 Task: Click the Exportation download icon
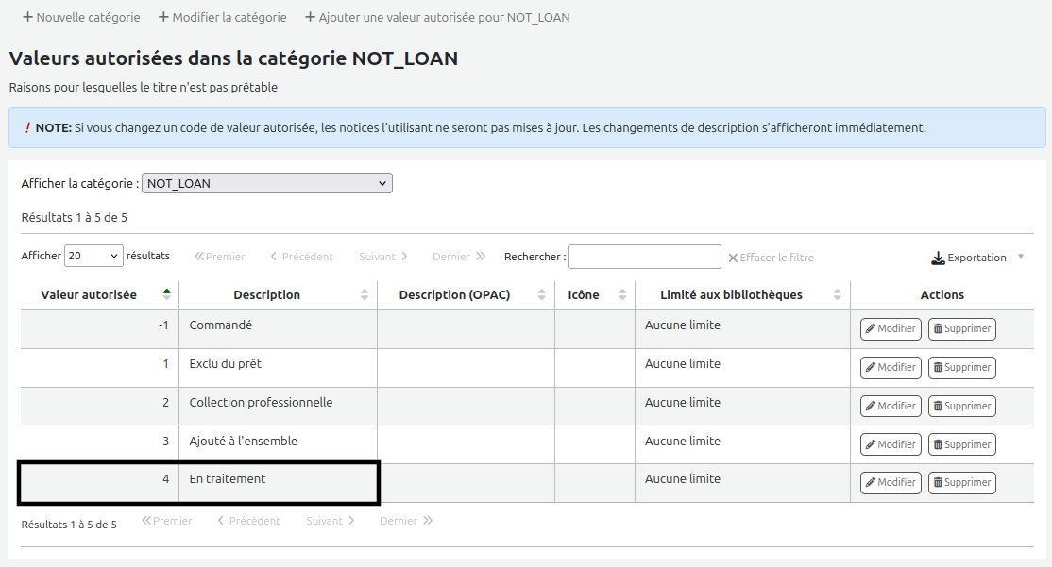coord(938,258)
